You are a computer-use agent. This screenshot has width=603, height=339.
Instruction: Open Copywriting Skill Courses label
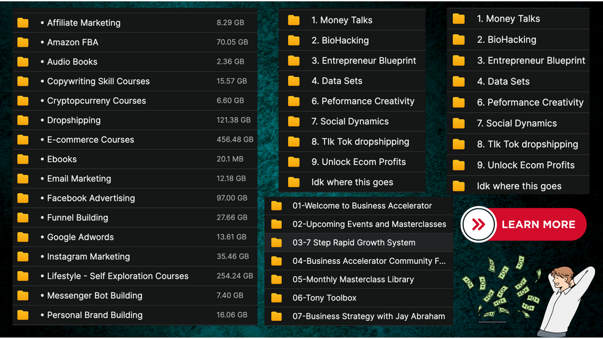pos(98,81)
